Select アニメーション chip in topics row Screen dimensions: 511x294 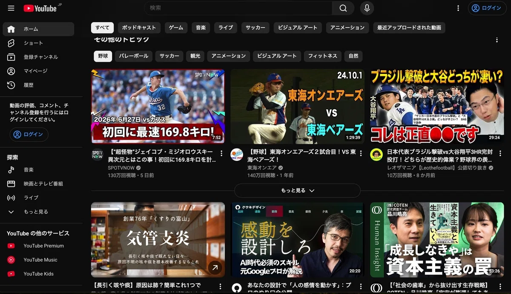click(x=229, y=56)
